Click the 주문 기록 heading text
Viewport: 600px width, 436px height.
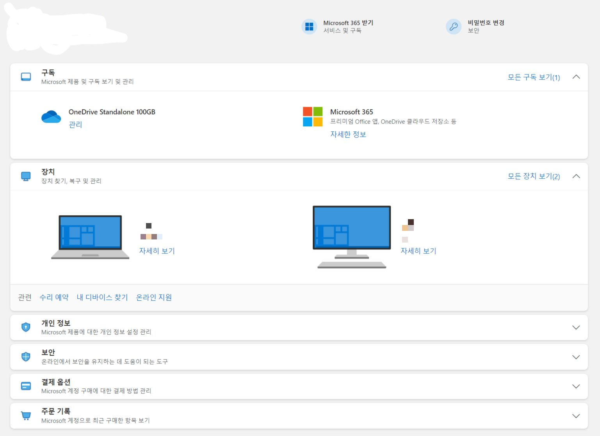(x=56, y=411)
